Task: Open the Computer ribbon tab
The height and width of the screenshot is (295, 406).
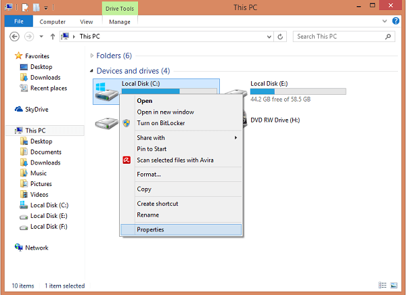Action: point(52,22)
